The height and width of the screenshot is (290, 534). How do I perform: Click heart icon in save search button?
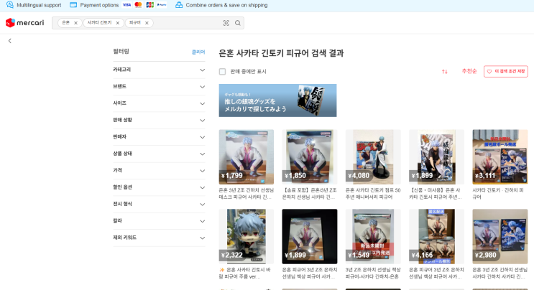[x=489, y=71]
